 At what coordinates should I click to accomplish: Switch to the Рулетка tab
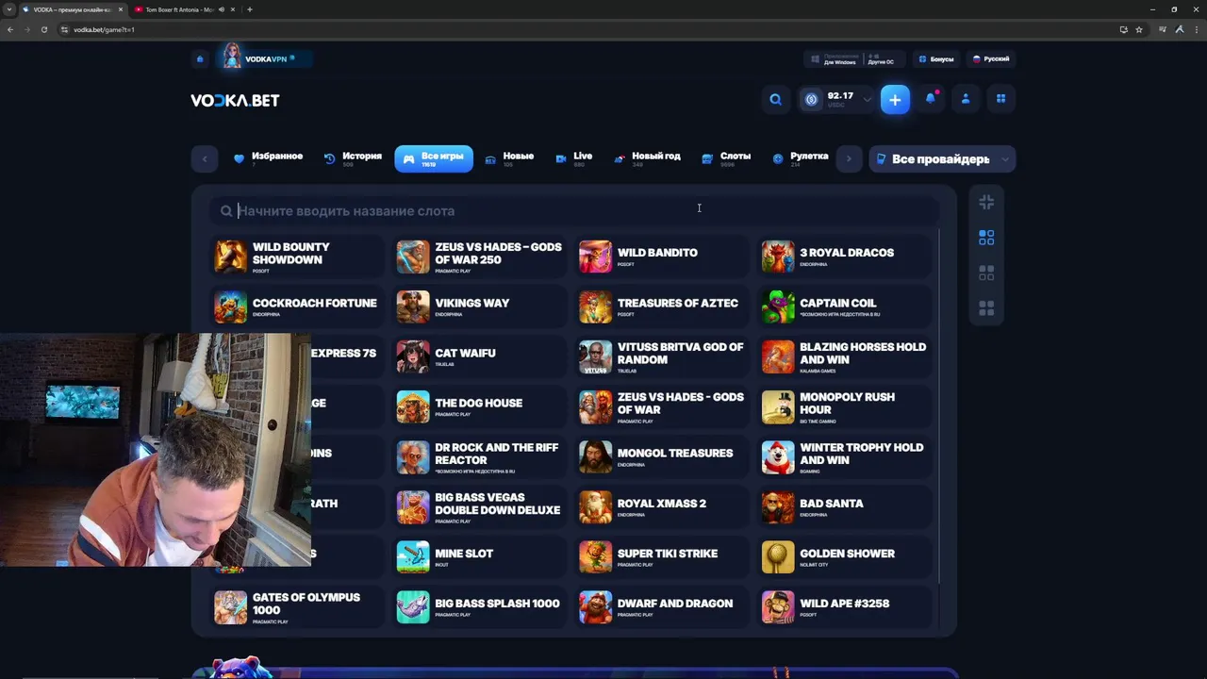[x=800, y=158]
